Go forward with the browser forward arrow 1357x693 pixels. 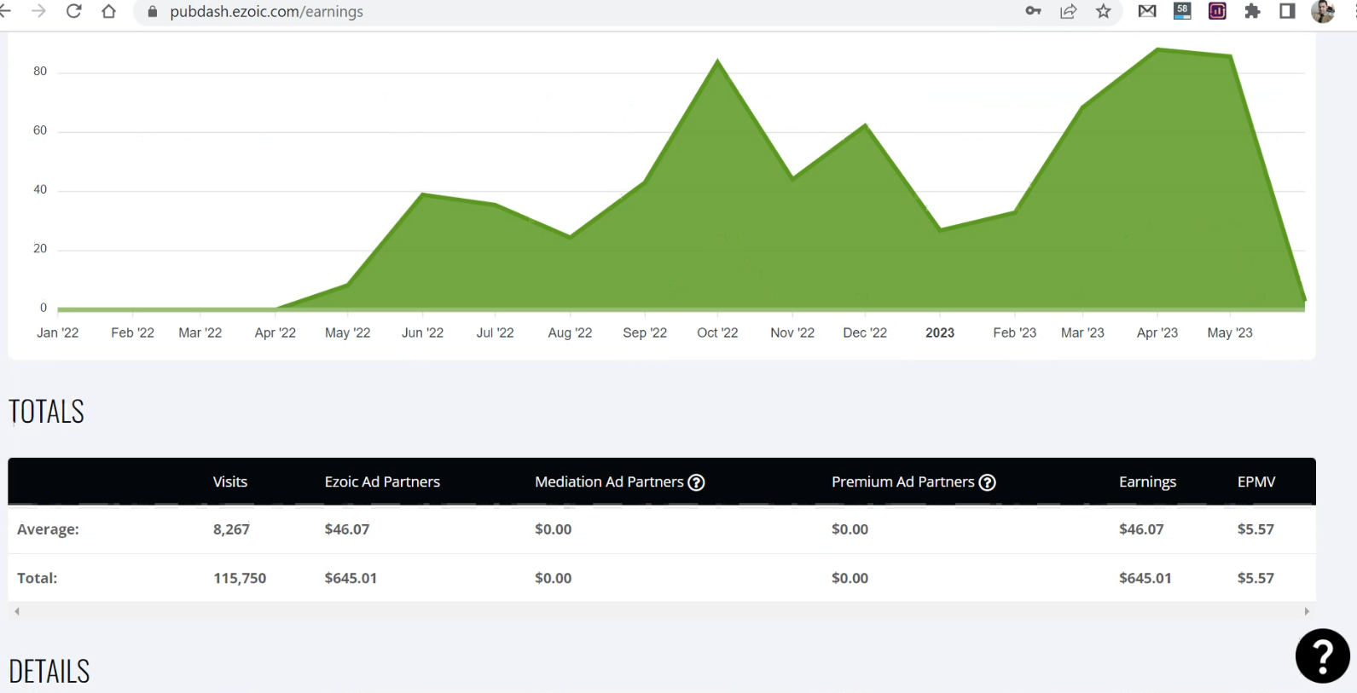point(38,11)
